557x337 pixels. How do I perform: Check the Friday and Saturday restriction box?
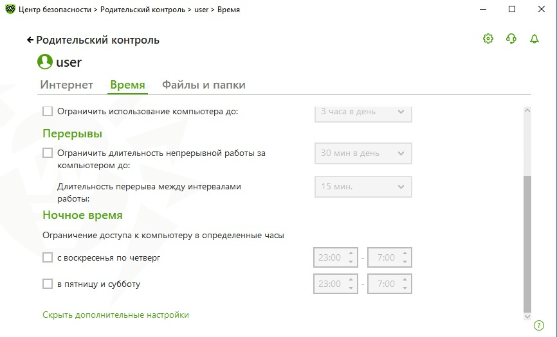48,284
